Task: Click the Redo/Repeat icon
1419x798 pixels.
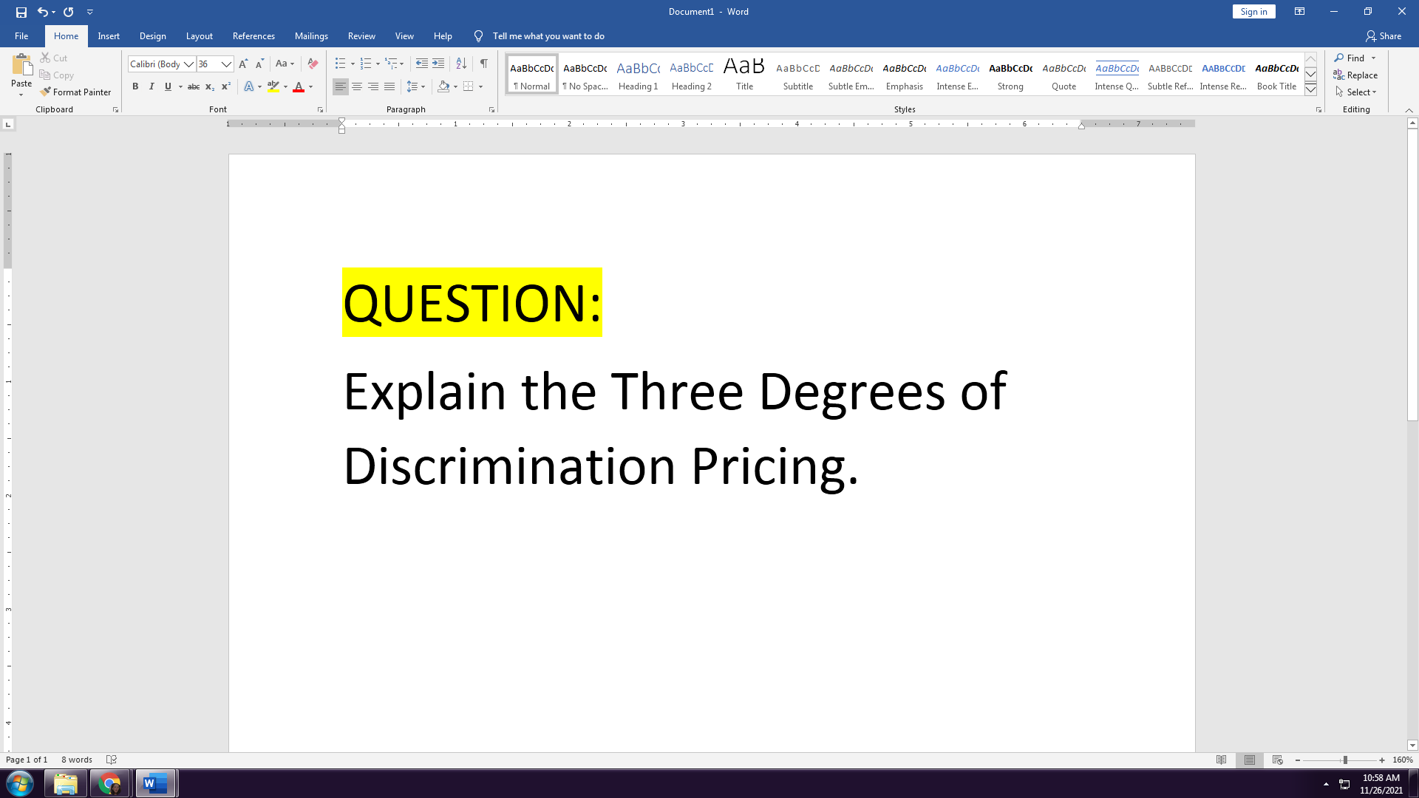Action: tap(68, 12)
